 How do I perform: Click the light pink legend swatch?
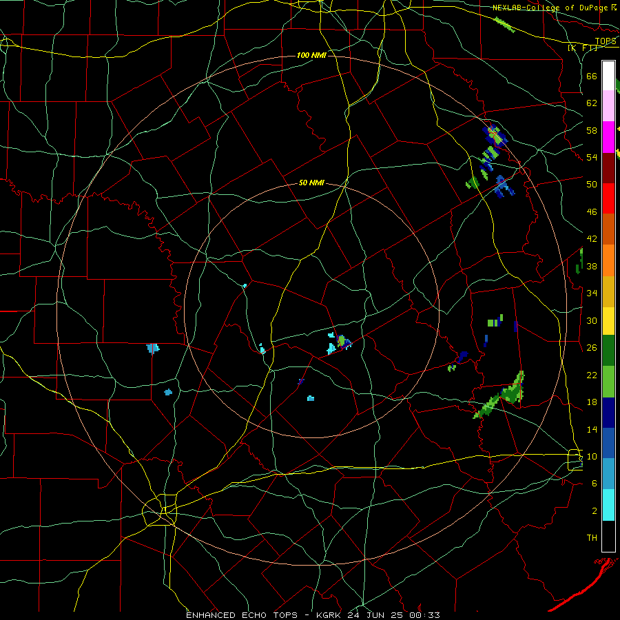pos(608,106)
